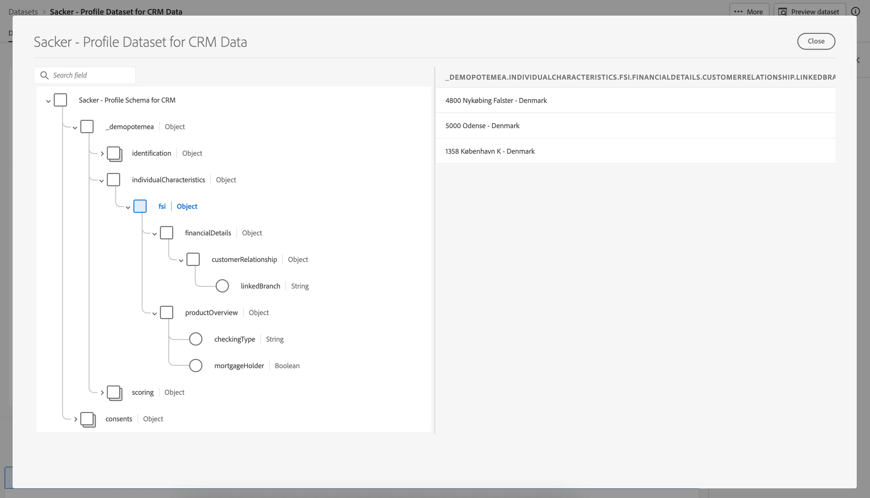Image resolution: width=870 pixels, height=498 pixels.
Task: Go to Datasets breadcrumb
Action: coord(23,12)
